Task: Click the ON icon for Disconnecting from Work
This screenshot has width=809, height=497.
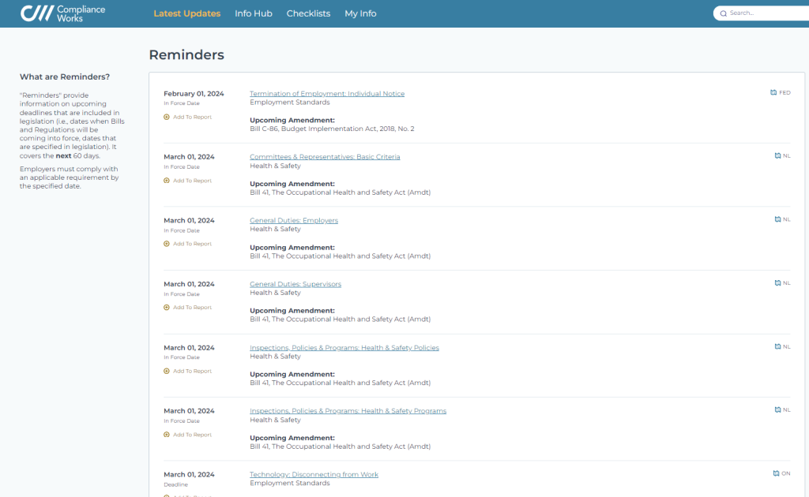Action: click(776, 473)
